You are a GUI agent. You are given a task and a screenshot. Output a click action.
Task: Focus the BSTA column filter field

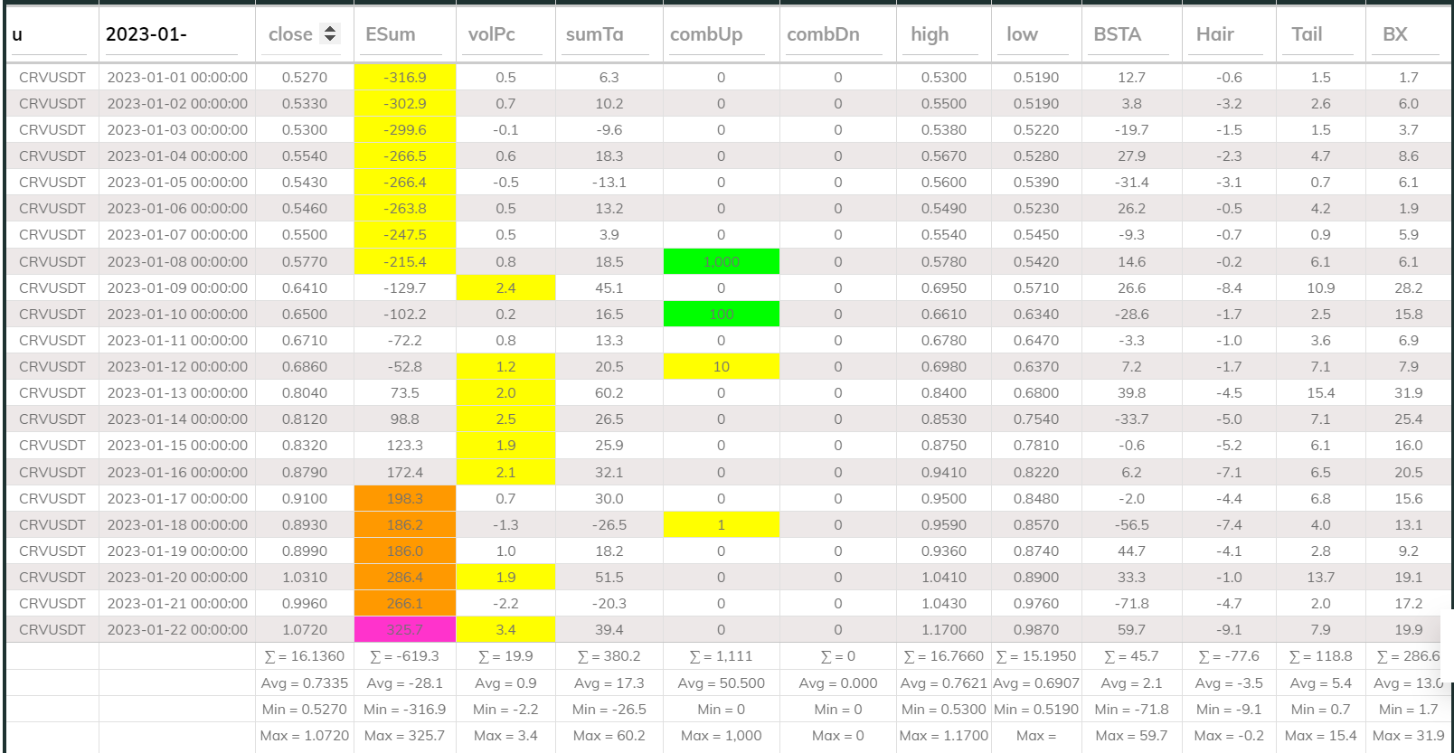click(x=1129, y=35)
